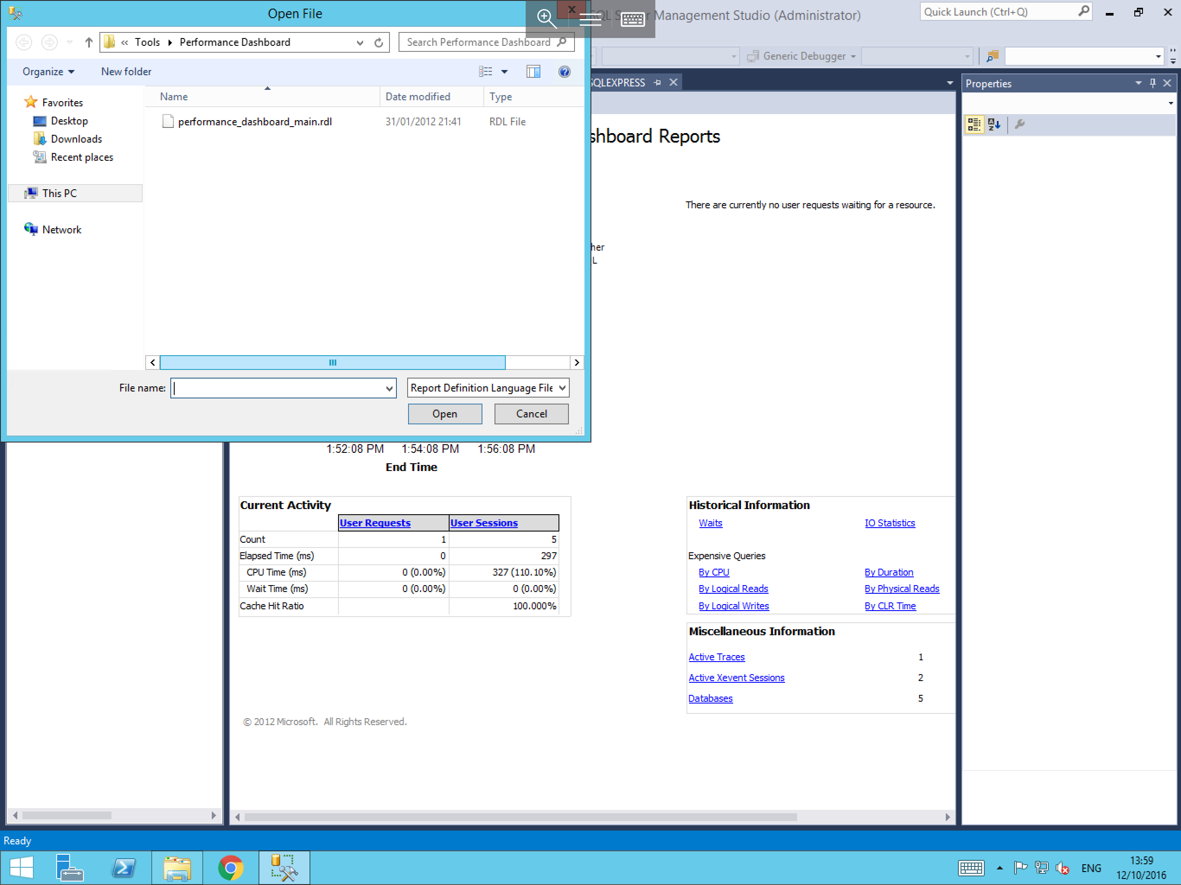1181x885 pixels.
Task: Pin the Properties panel
Action: click(1153, 83)
